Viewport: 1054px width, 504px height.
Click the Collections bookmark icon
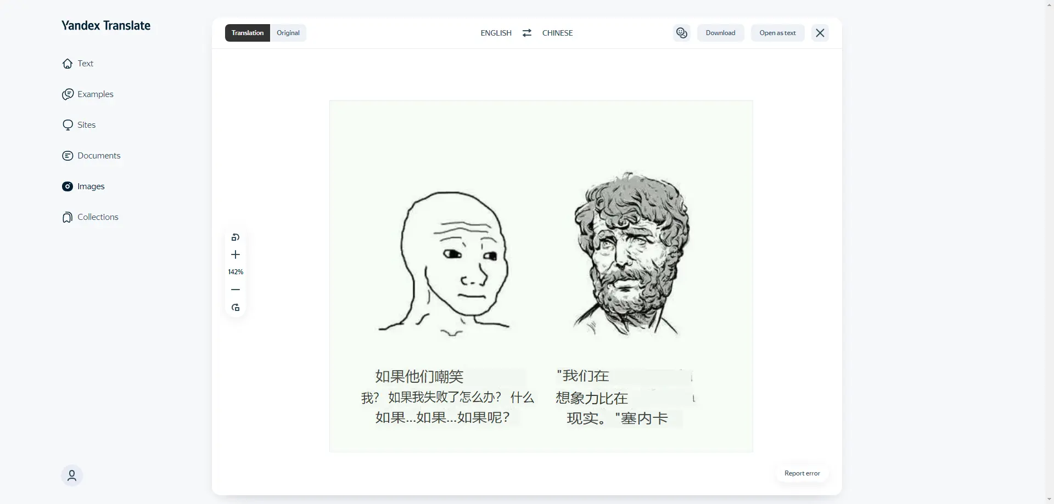(68, 217)
